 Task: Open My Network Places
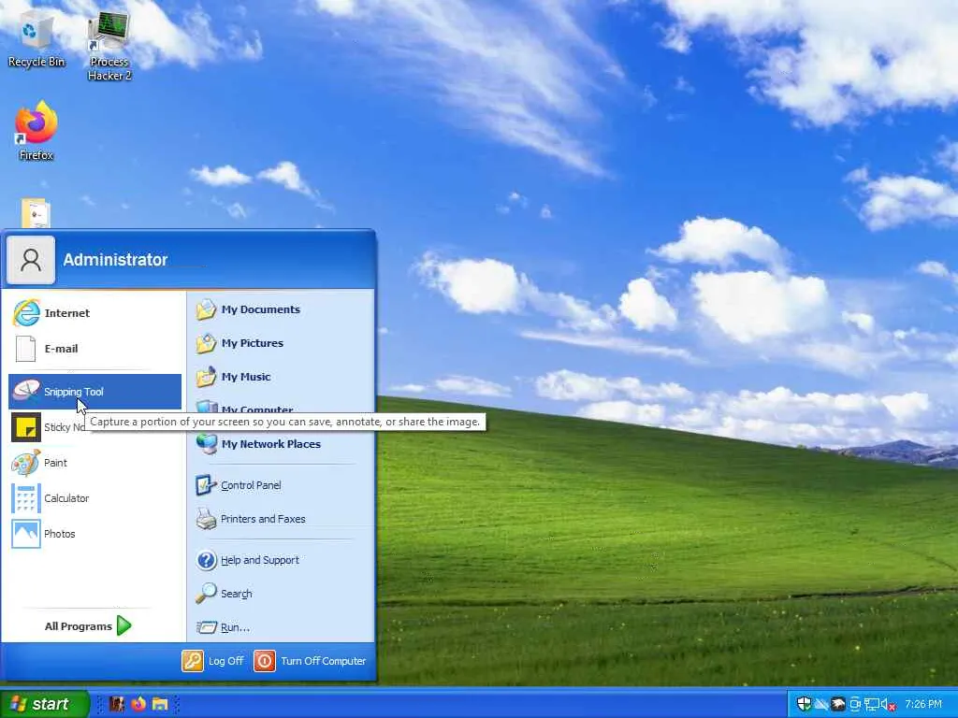pos(281,444)
